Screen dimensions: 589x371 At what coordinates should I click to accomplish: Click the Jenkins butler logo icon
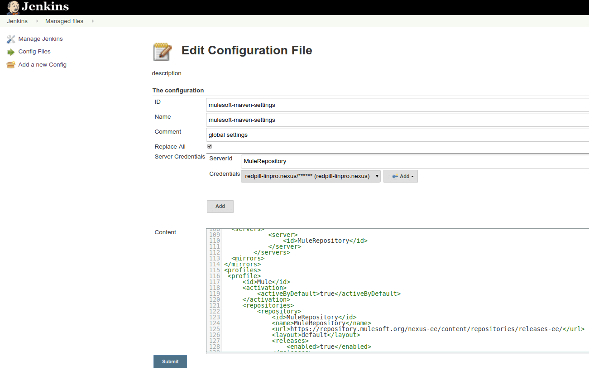[13, 7]
